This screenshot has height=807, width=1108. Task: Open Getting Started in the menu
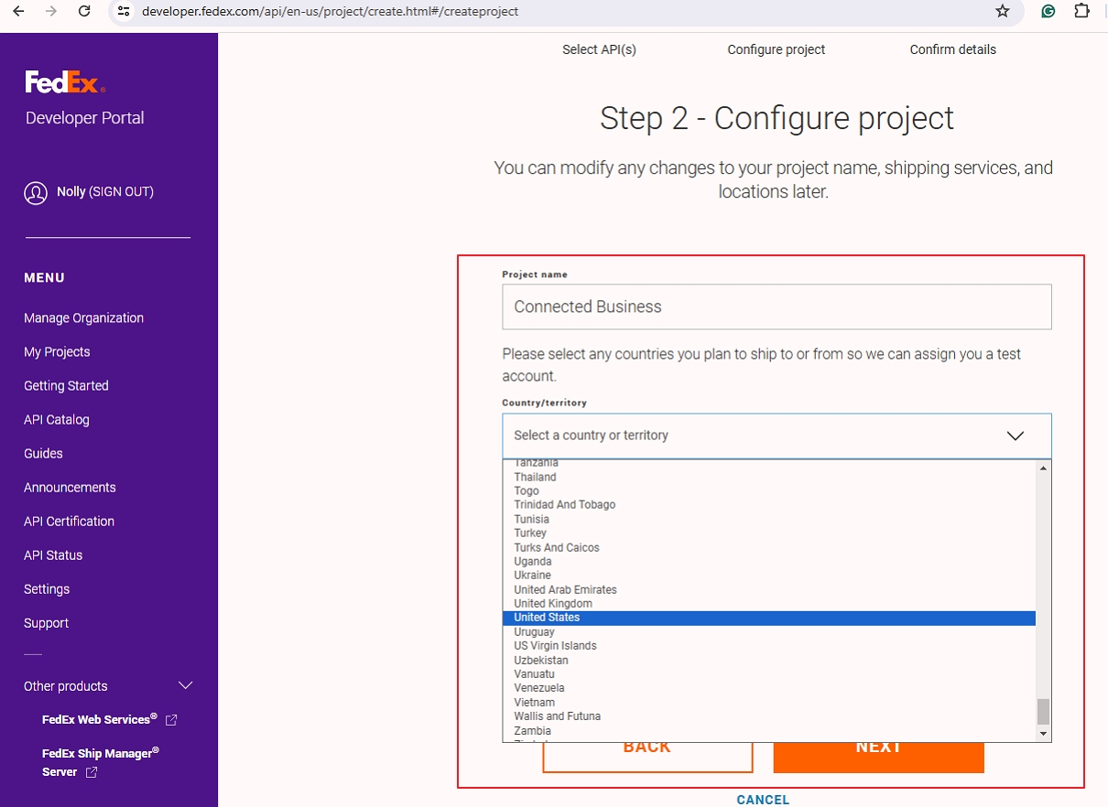(66, 385)
